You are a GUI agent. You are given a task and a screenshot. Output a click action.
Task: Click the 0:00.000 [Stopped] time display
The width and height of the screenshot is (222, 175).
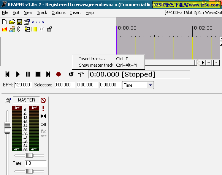click(139, 74)
